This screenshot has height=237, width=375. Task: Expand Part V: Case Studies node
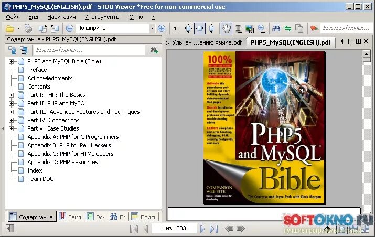(11, 128)
